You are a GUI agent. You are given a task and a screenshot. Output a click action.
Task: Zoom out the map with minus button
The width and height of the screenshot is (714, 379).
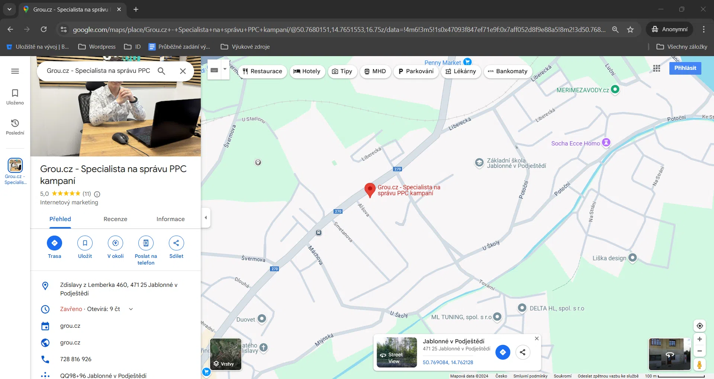click(x=699, y=351)
